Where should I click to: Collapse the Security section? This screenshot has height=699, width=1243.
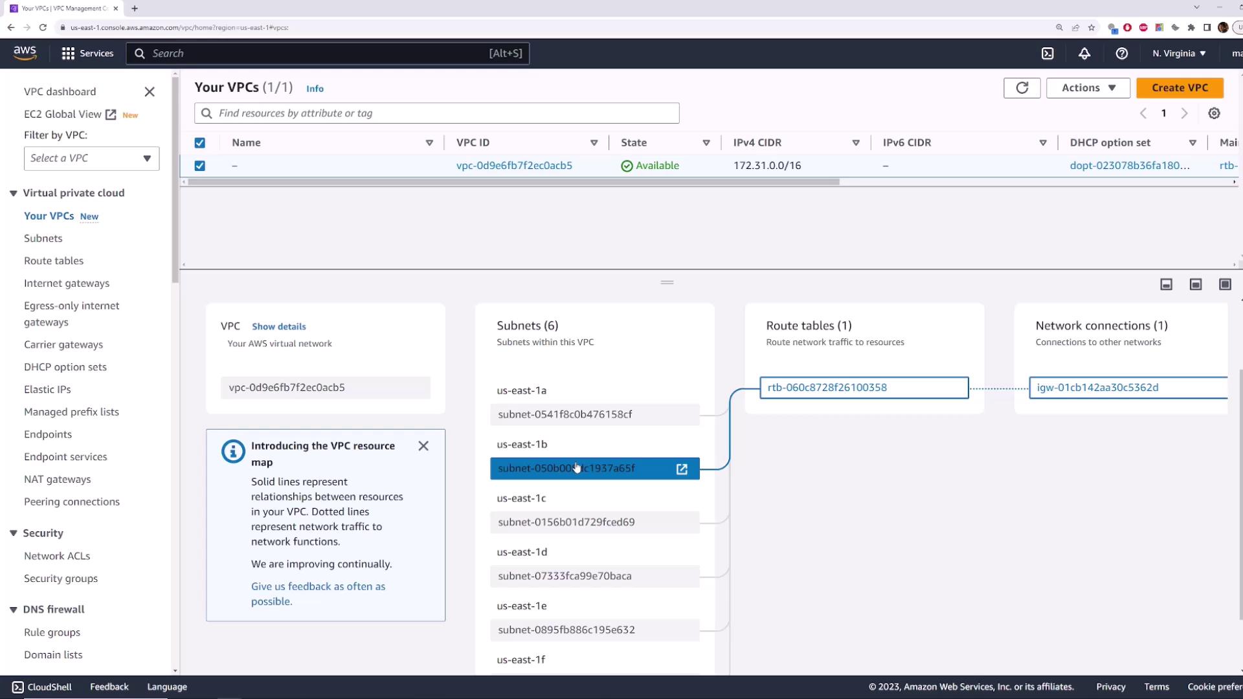pyautogui.click(x=13, y=533)
